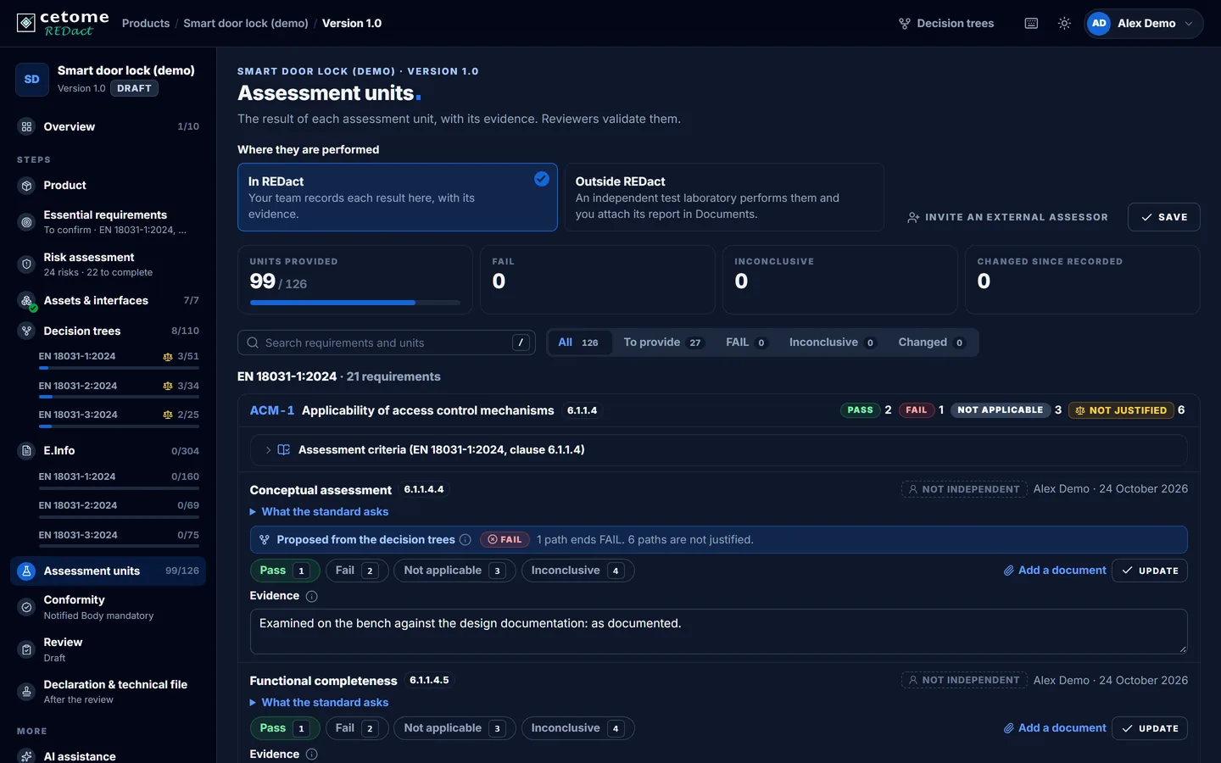Choose Pass for Conceptual assessment
This screenshot has height=763, width=1221.
[285, 571]
